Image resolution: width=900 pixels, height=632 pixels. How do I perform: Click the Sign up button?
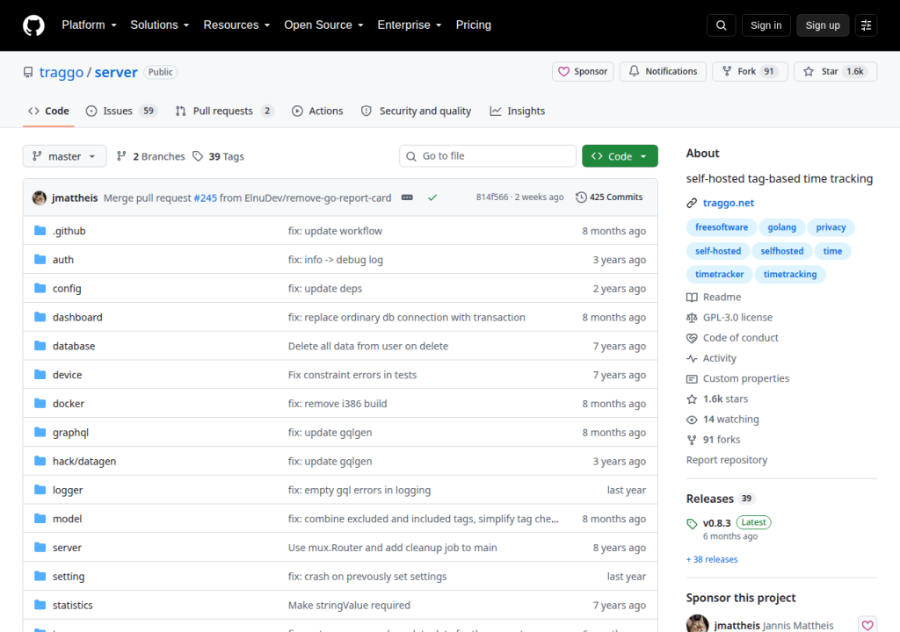(x=823, y=25)
